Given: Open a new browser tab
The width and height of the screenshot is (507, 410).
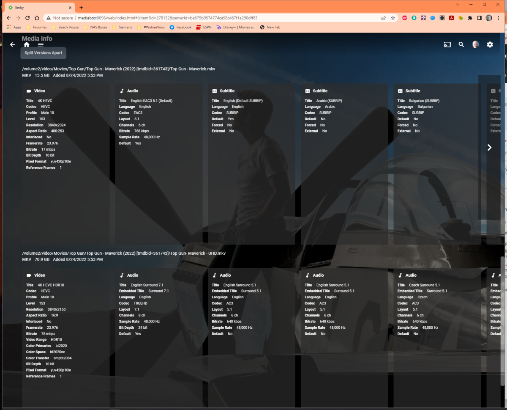Looking at the screenshot, I should point(82,7).
